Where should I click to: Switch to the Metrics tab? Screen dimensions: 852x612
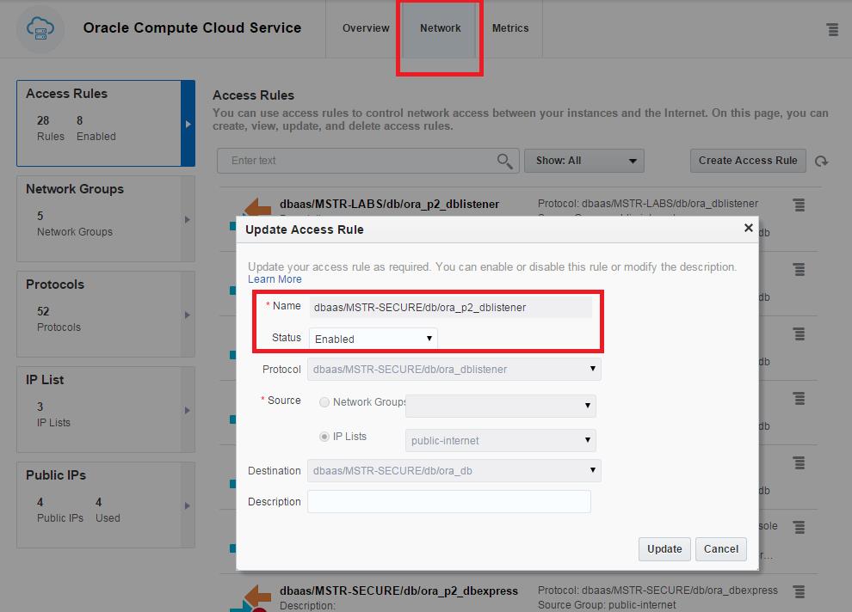(510, 28)
